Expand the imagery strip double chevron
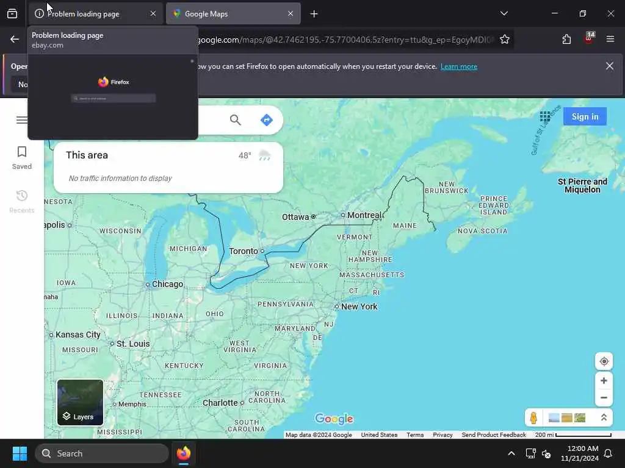The image size is (625, 468). (x=604, y=417)
